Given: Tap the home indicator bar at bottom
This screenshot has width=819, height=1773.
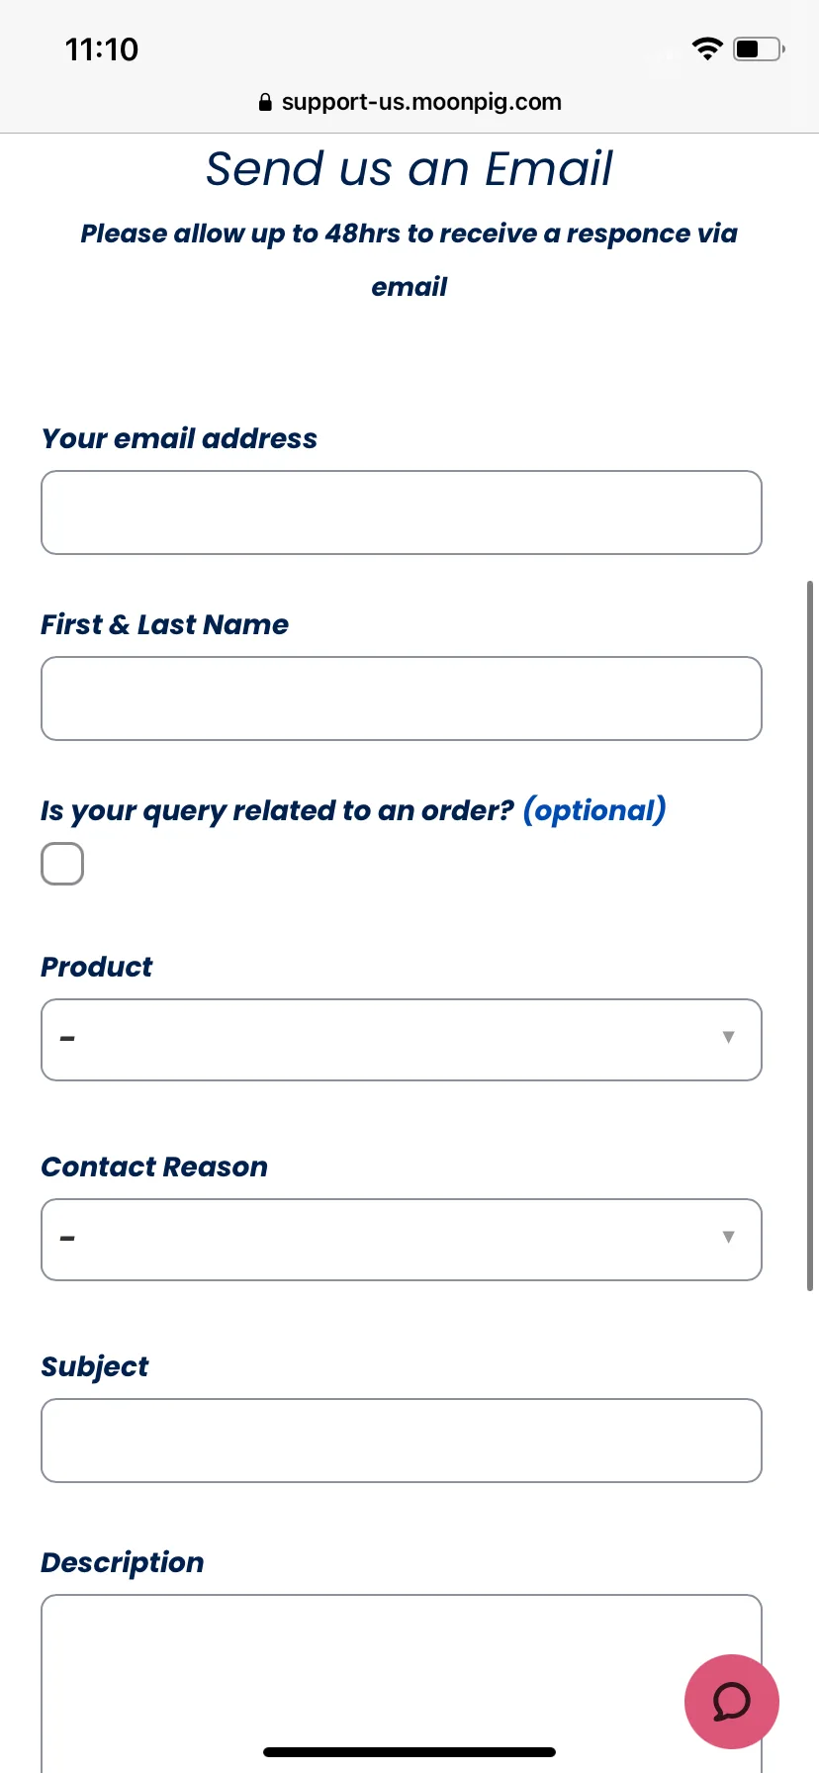Looking at the screenshot, I should click(x=409, y=1752).
